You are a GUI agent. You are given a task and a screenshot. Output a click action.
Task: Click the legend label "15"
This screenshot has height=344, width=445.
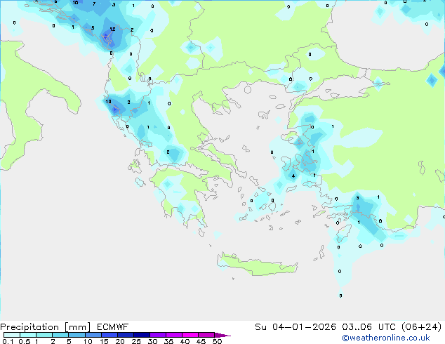click(x=104, y=341)
